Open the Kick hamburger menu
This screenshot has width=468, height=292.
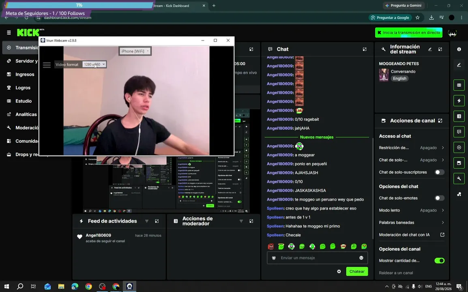9,32
